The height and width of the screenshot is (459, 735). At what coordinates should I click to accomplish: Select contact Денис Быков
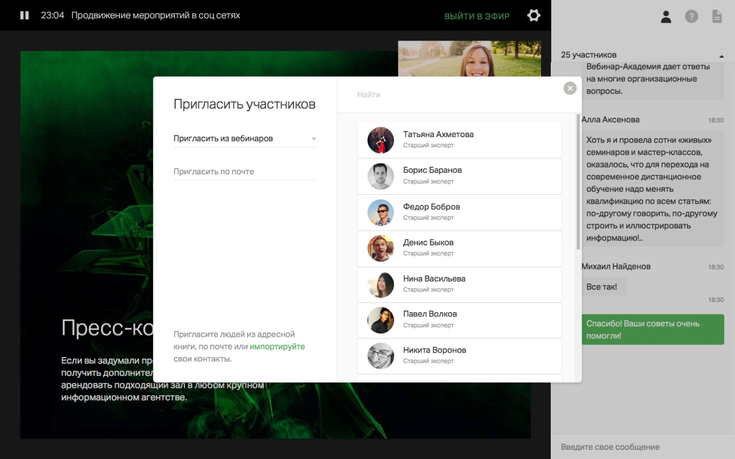[x=459, y=248]
